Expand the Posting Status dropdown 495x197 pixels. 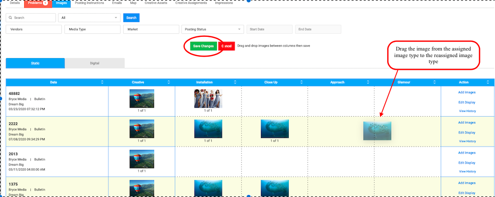pos(213,29)
